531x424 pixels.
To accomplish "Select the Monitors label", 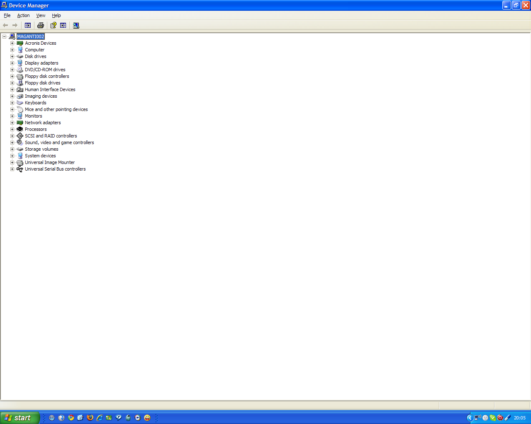I will click(x=34, y=116).
